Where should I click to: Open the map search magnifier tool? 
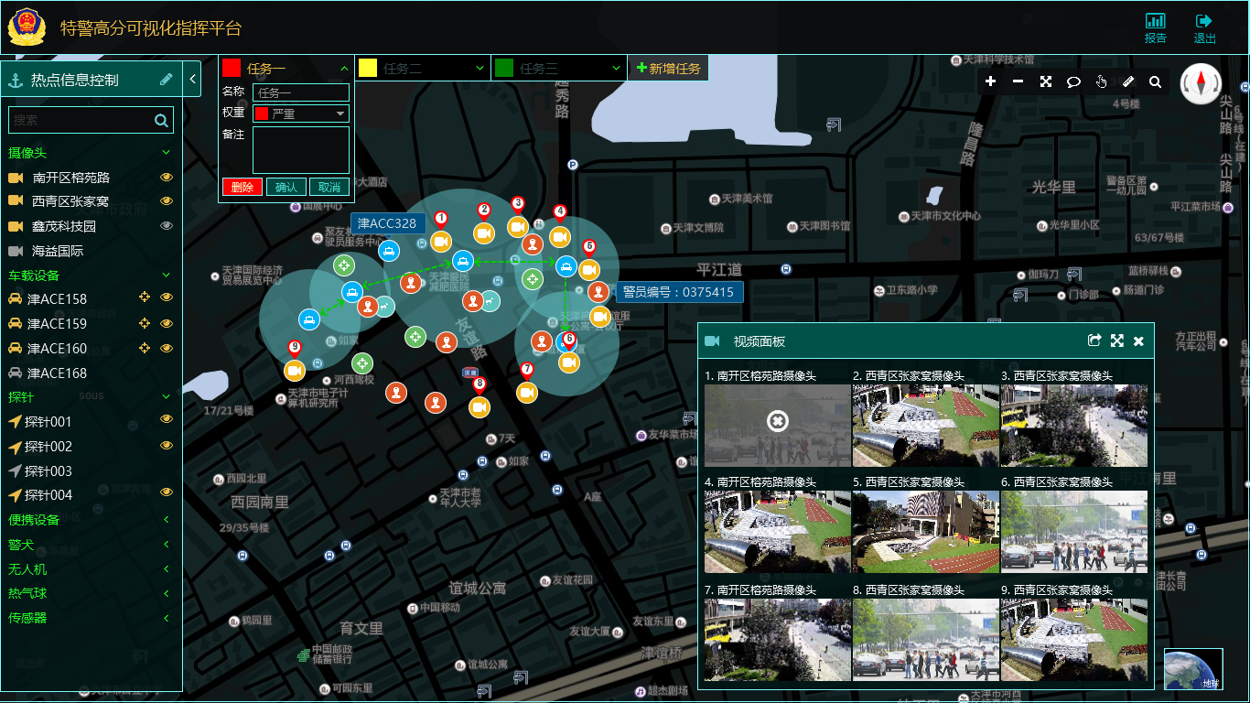tap(1155, 81)
